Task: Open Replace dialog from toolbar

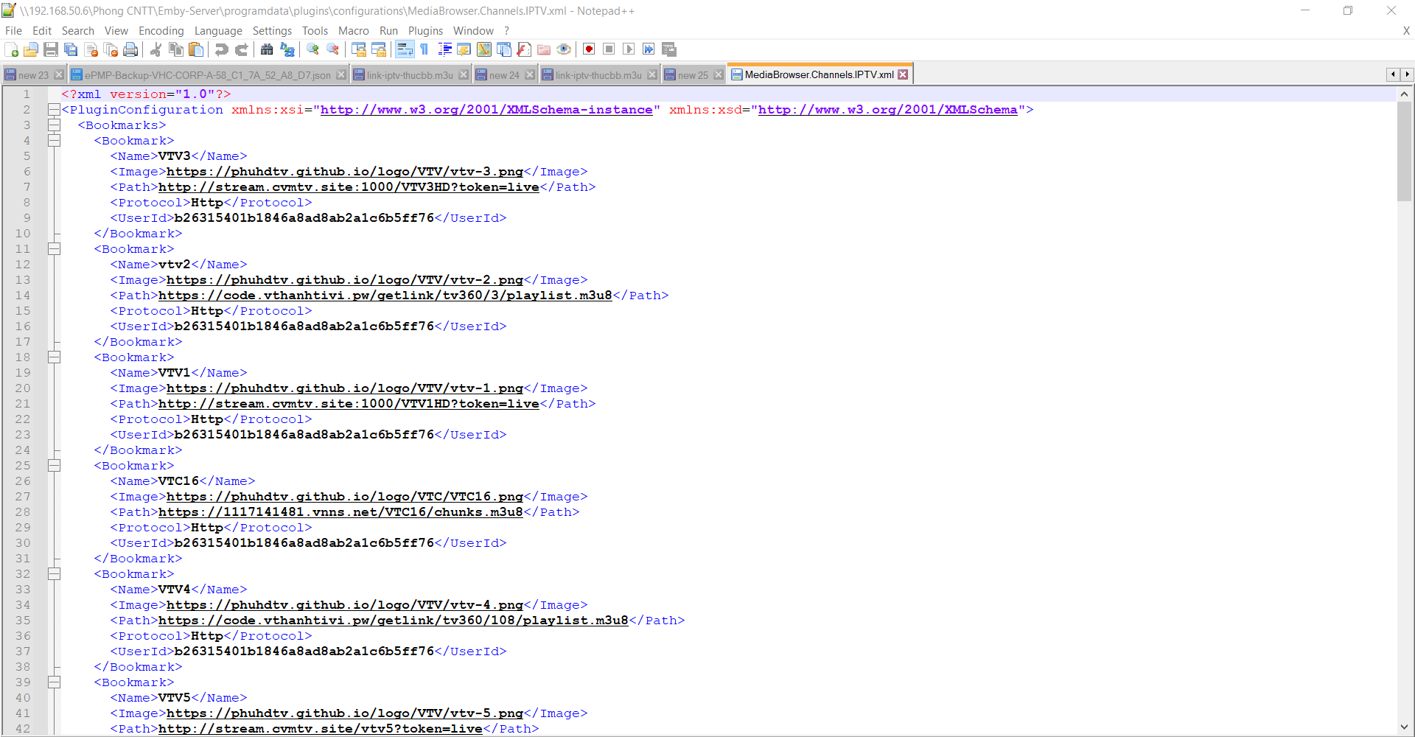Action: pyautogui.click(x=287, y=49)
